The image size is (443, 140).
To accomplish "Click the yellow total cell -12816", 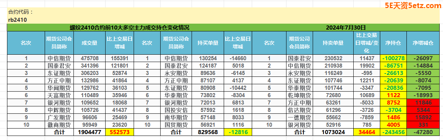I will tap(238, 132).
